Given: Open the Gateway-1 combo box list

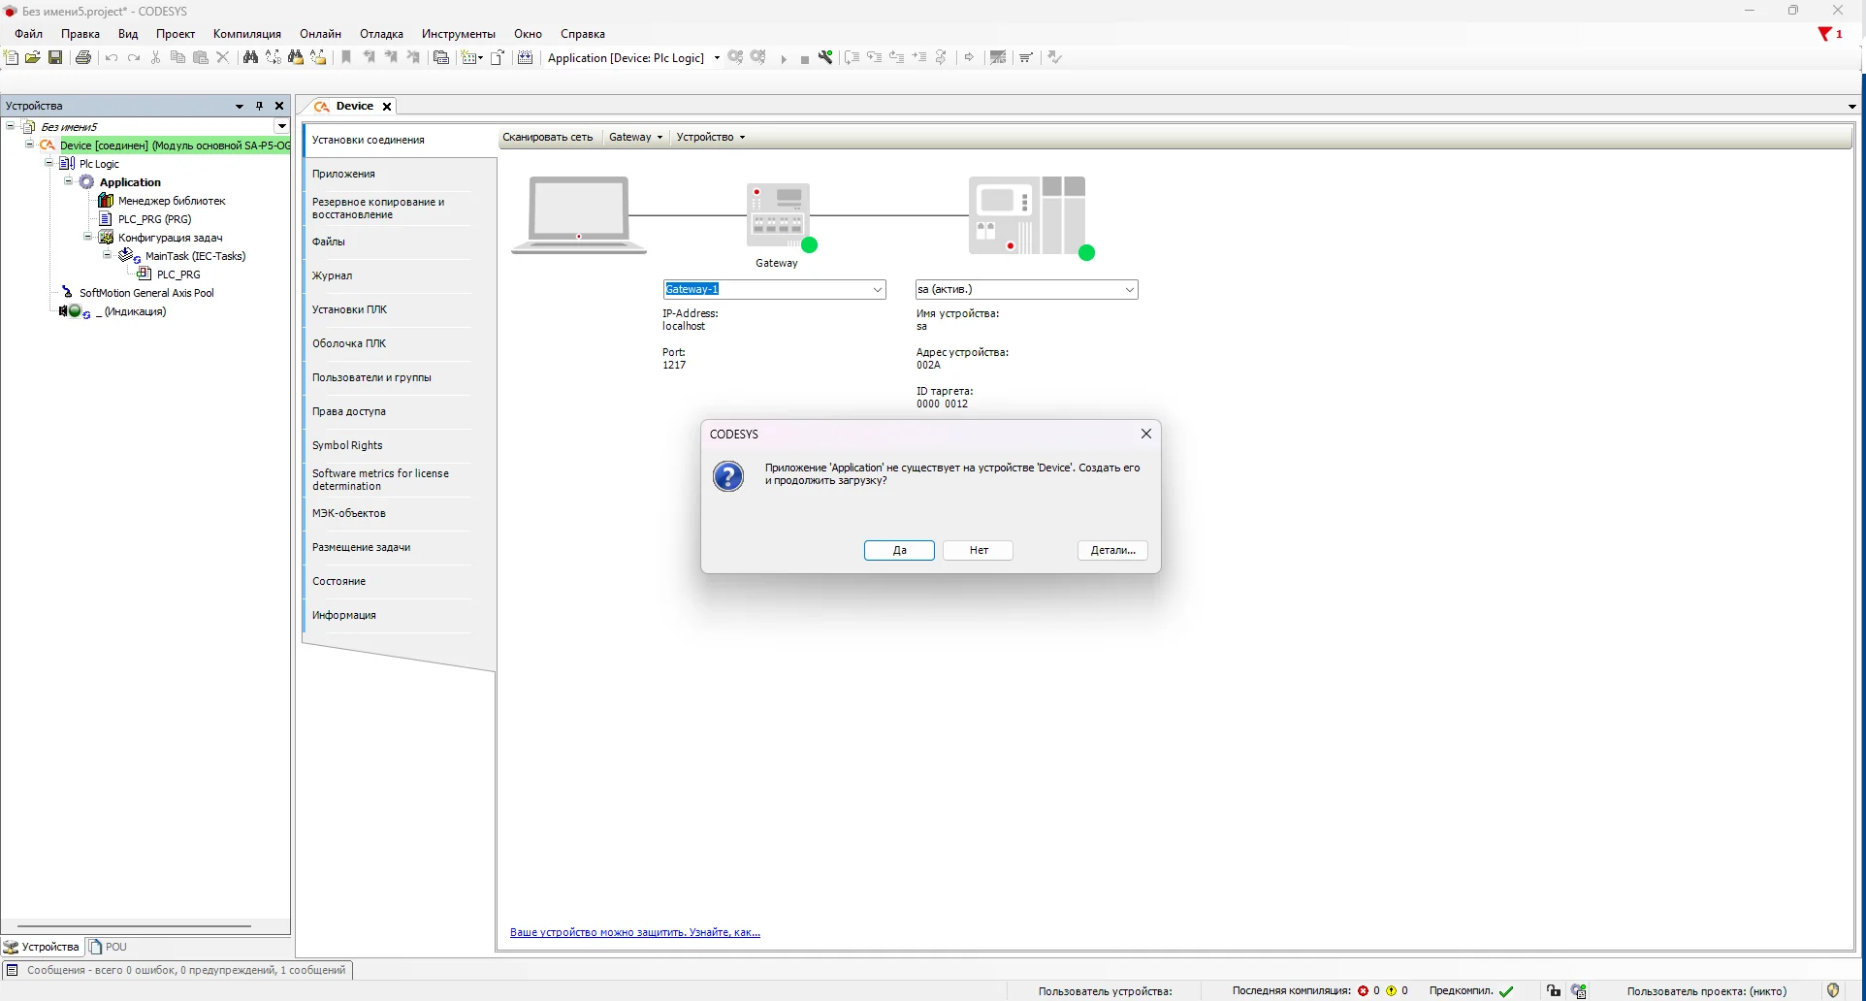Looking at the screenshot, I should click(877, 290).
